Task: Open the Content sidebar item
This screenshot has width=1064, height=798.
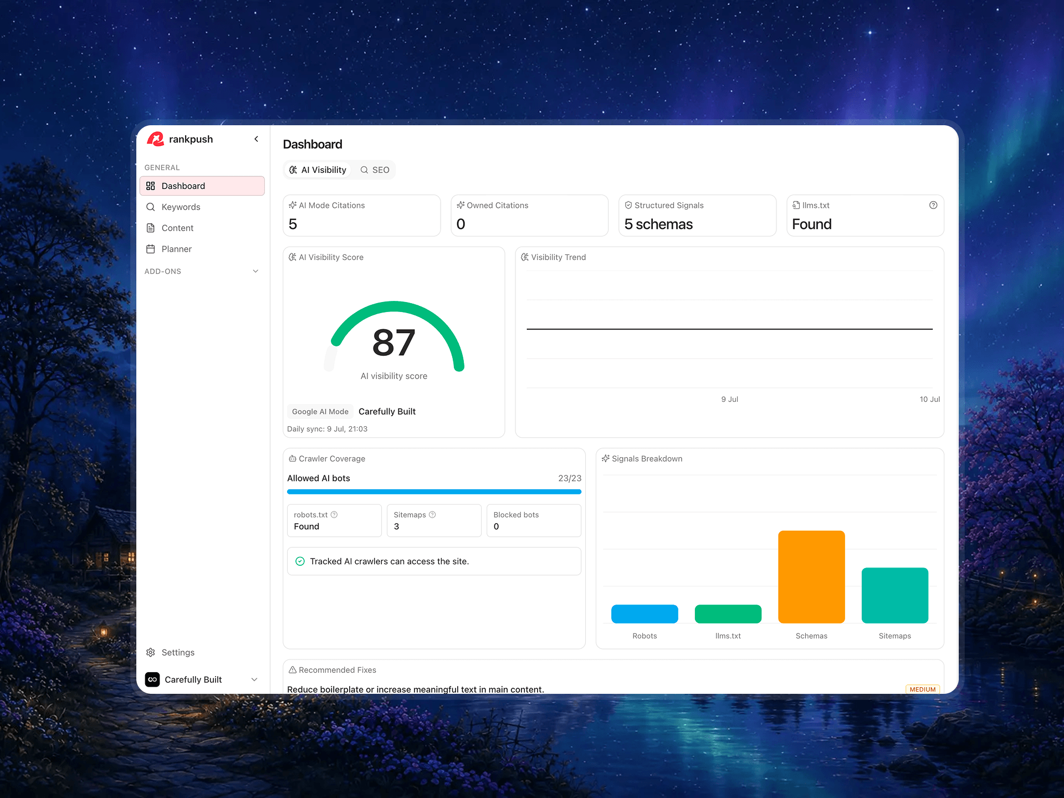Action: pyautogui.click(x=202, y=228)
